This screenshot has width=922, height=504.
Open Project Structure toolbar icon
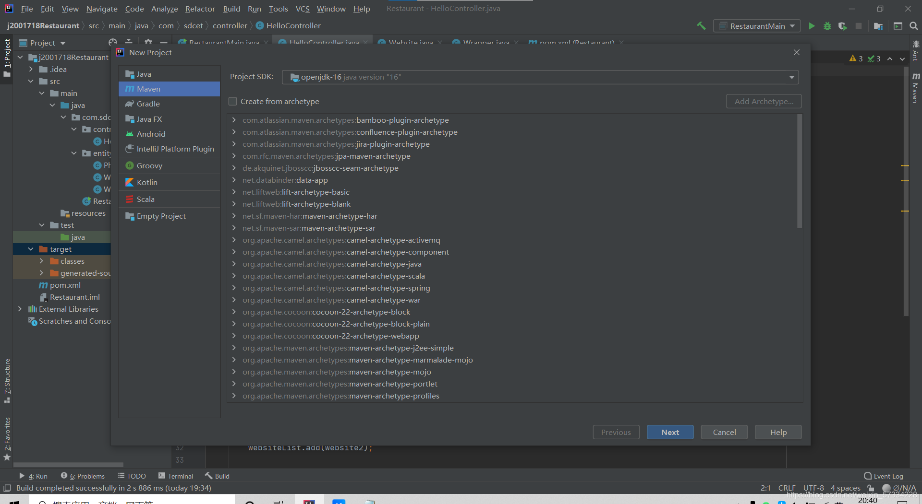[878, 26]
